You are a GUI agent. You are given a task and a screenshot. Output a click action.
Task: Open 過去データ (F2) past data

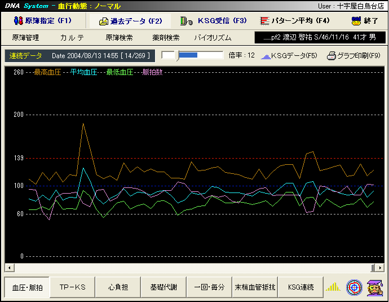[130, 21]
